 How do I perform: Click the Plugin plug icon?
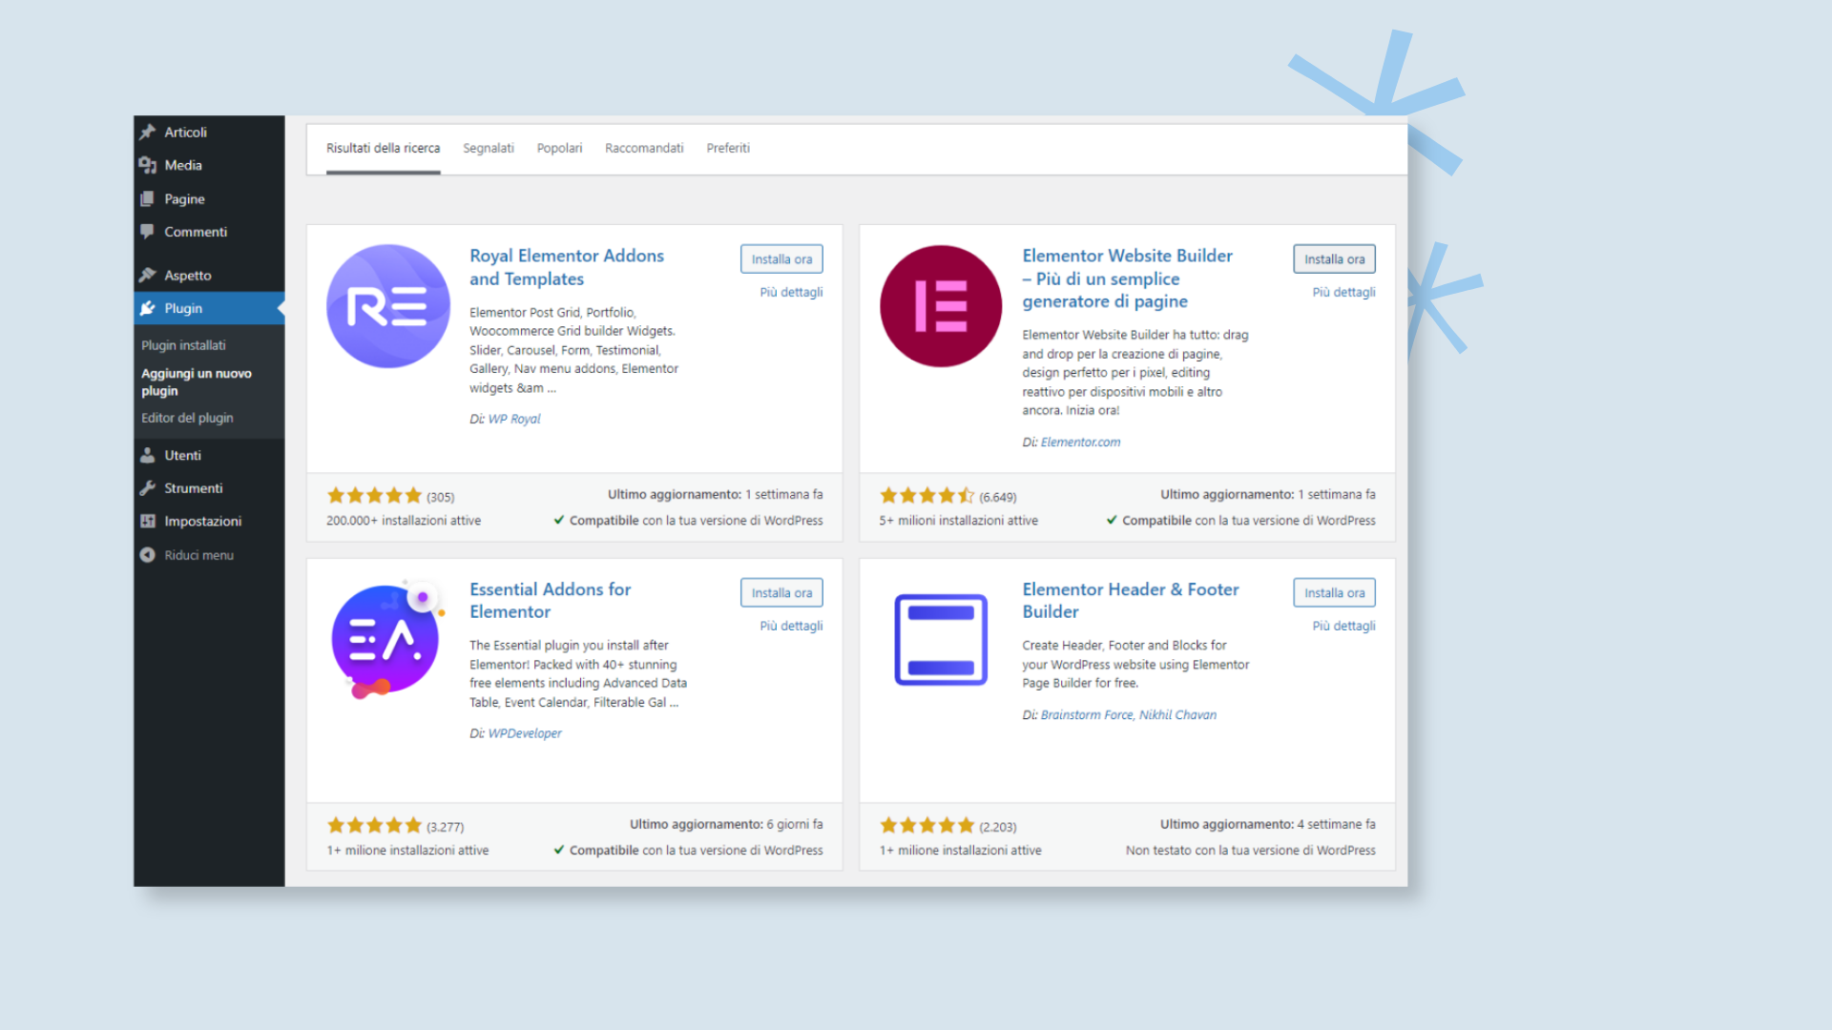tap(148, 309)
